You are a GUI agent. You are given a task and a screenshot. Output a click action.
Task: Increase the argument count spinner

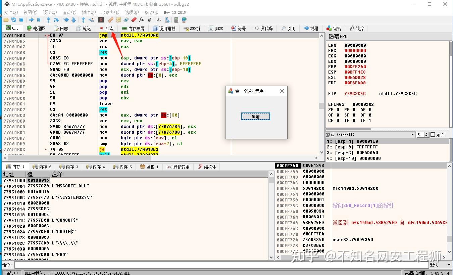click(x=426, y=133)
